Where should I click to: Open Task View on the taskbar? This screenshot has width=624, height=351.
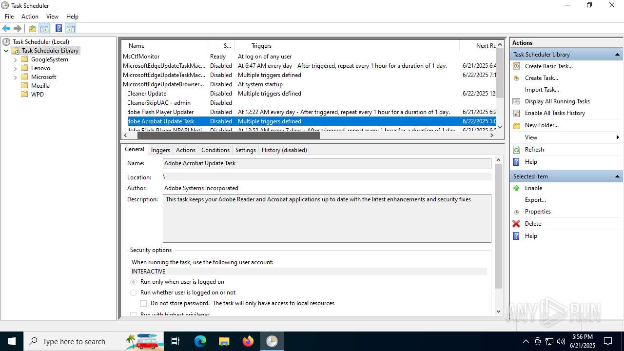click(175, 341)
